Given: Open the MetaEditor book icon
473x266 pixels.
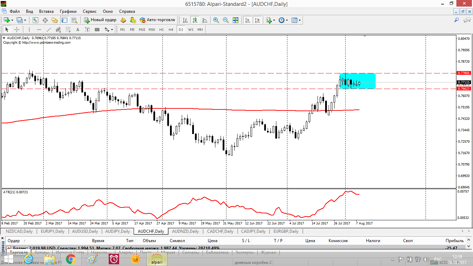Looking at the screenshot, I should [x=123, y=20].
